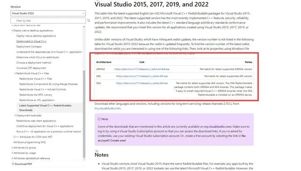
Task: Expand the Deployment examples node
Action: (15, 116)
